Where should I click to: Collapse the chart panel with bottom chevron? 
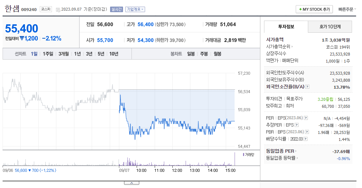point(131,183)
